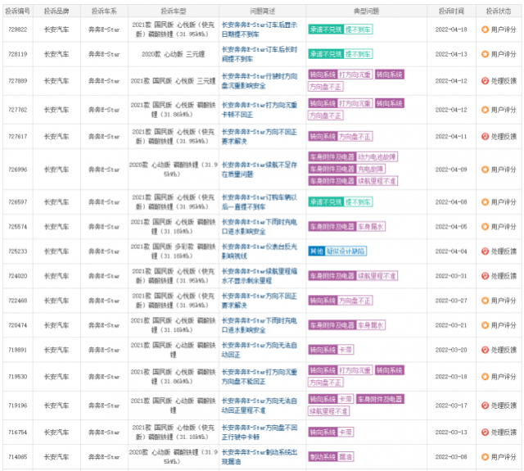This screenshot has width=524, height=471.
Task: Open complaint 725574 charging port water link
Action: point(260,227)
